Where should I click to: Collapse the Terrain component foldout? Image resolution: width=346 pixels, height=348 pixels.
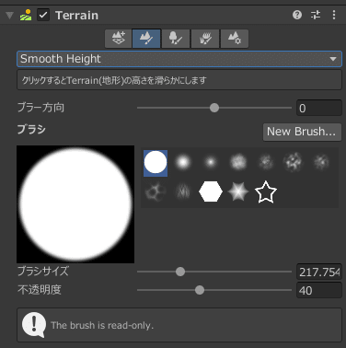pos(9,15)
